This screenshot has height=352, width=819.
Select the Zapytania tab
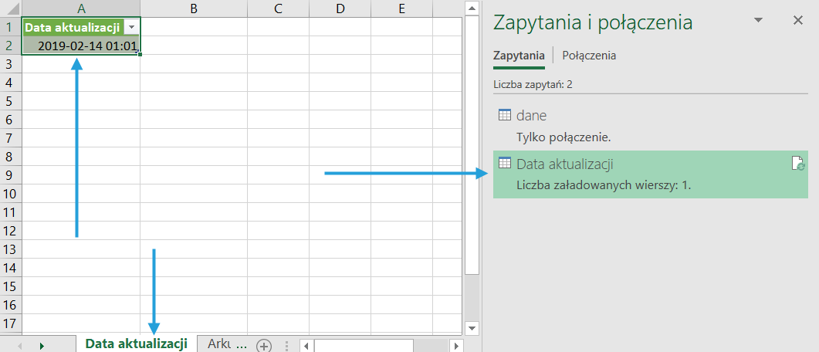519,56
